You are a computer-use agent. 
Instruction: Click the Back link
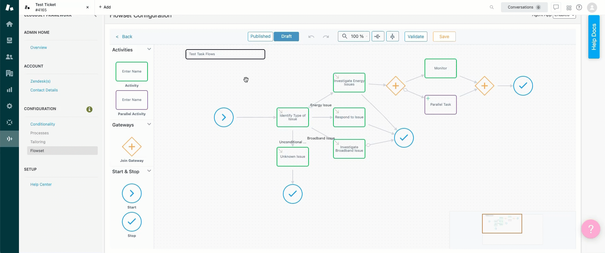click(124, 37)
